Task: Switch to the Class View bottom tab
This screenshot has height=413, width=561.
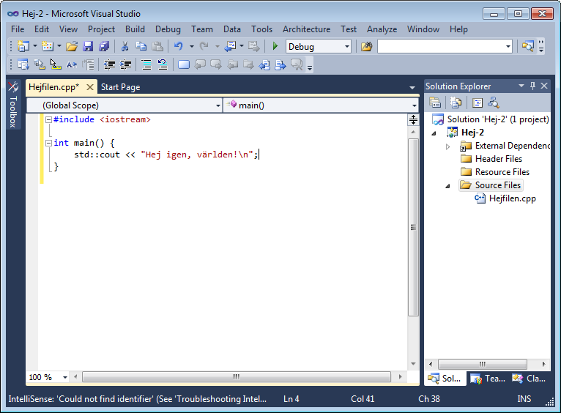Action: point(530,379)
